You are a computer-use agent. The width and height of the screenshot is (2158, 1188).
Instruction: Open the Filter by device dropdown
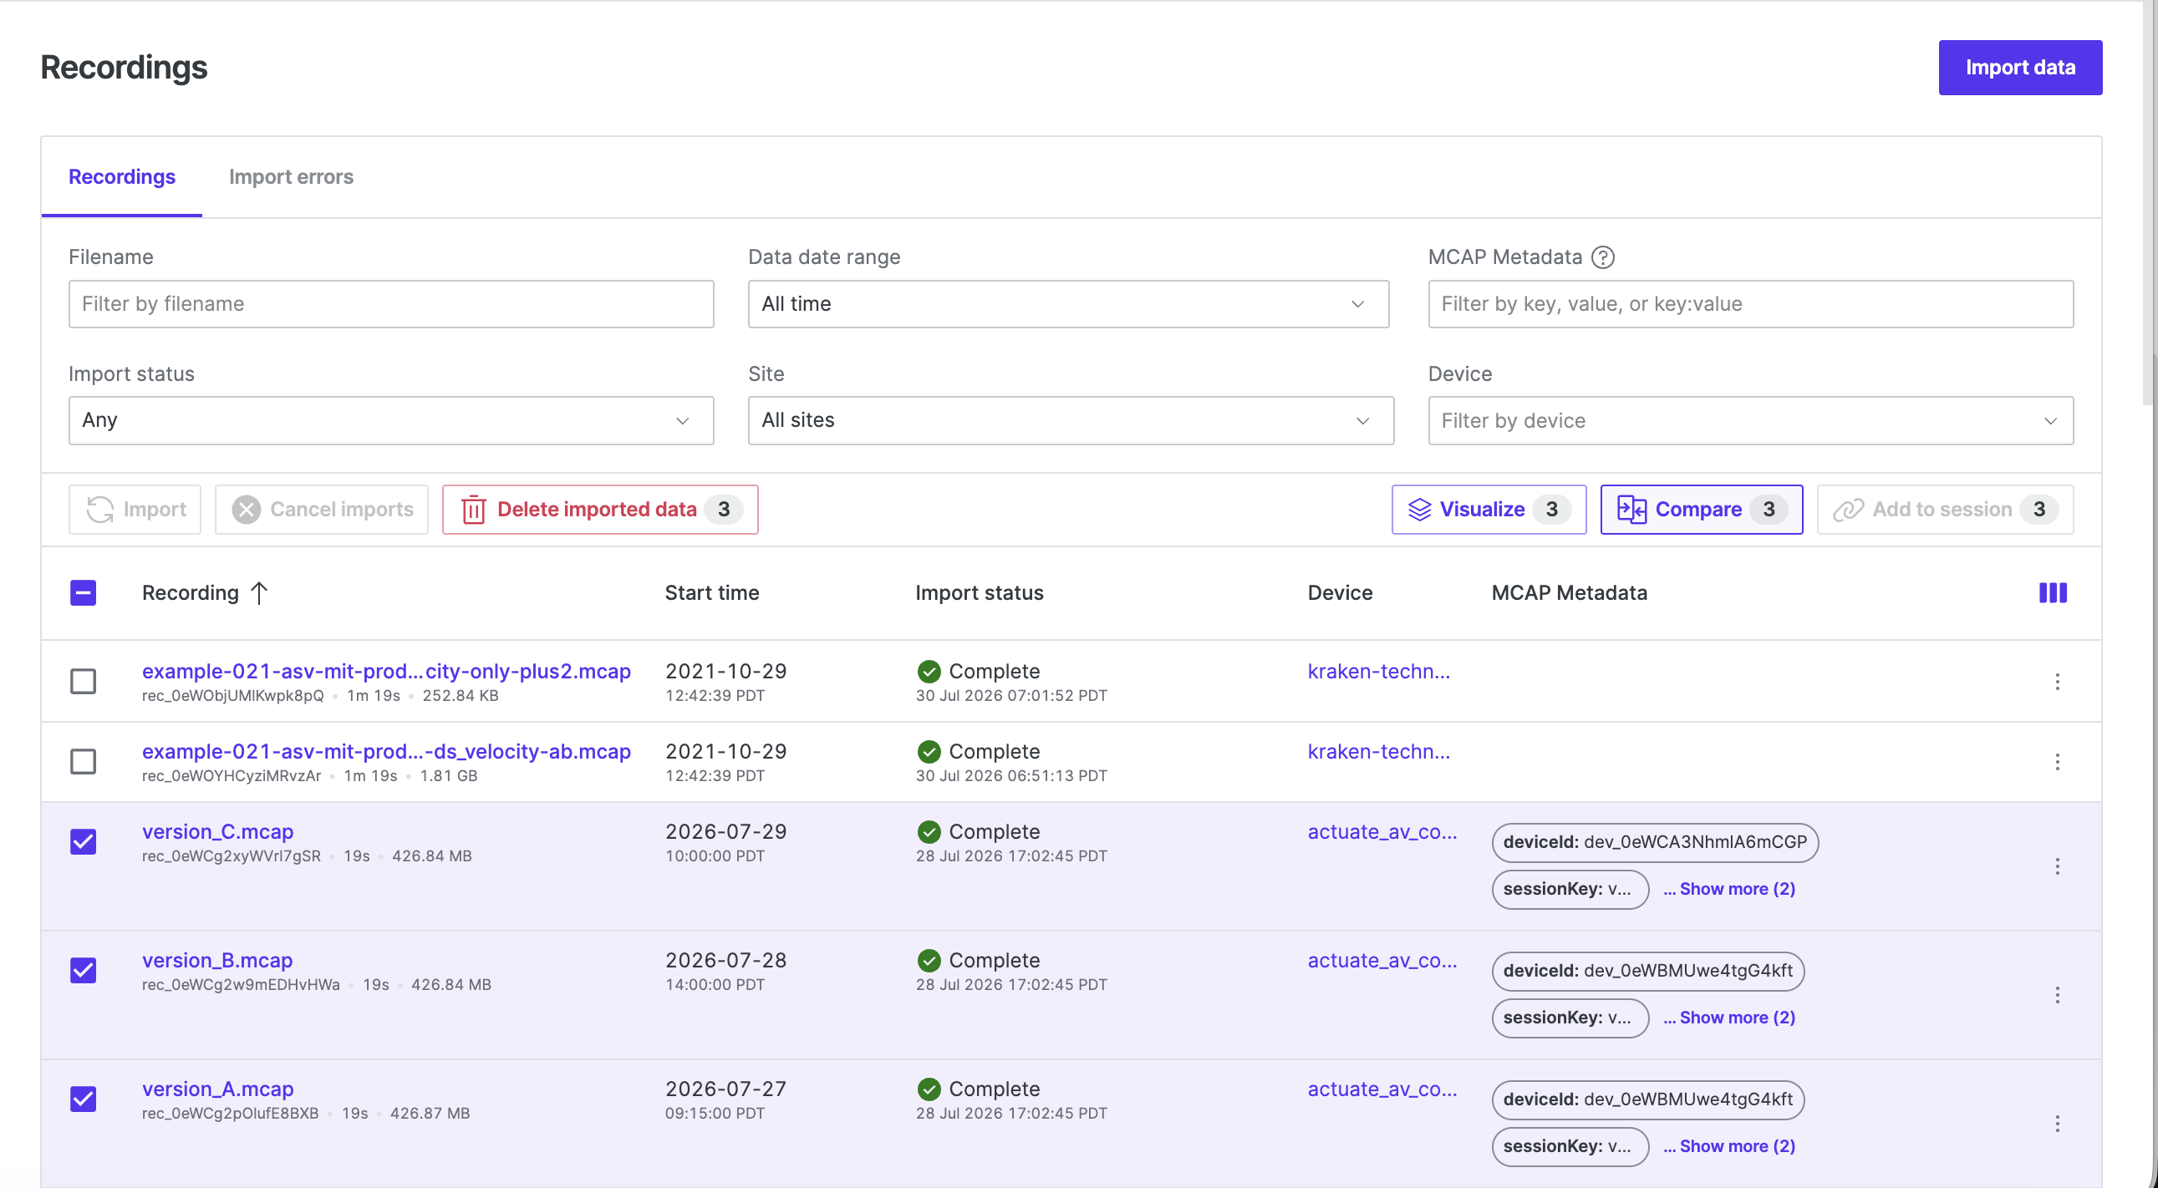pyautogui.click(x=1751, y=420)
